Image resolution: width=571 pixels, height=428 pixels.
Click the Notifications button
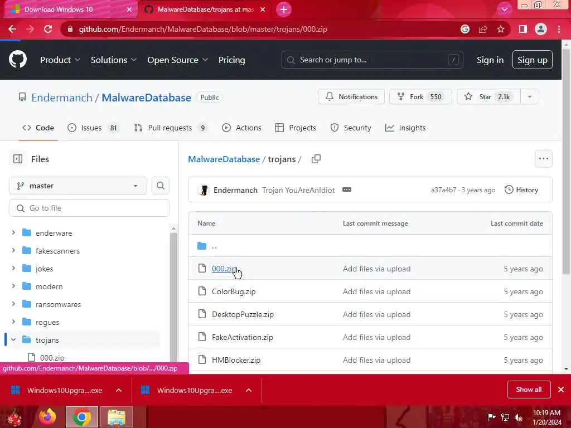351,97
